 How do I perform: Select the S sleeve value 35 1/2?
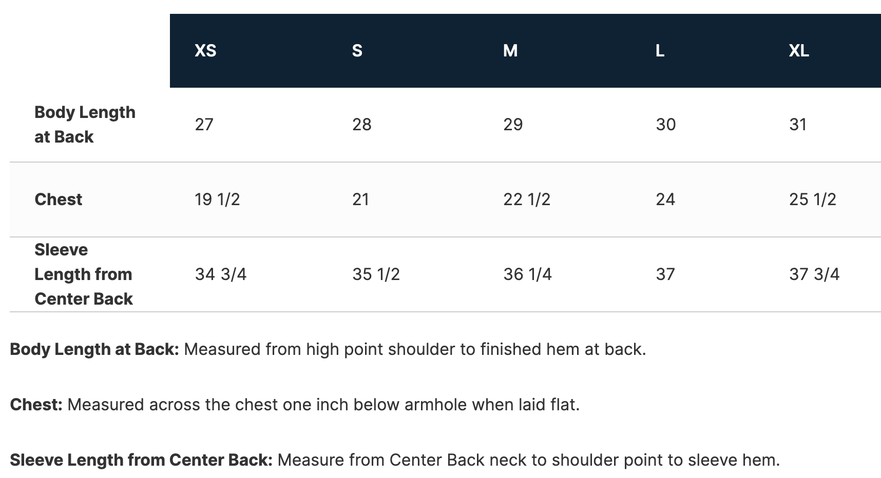point(376,274)
